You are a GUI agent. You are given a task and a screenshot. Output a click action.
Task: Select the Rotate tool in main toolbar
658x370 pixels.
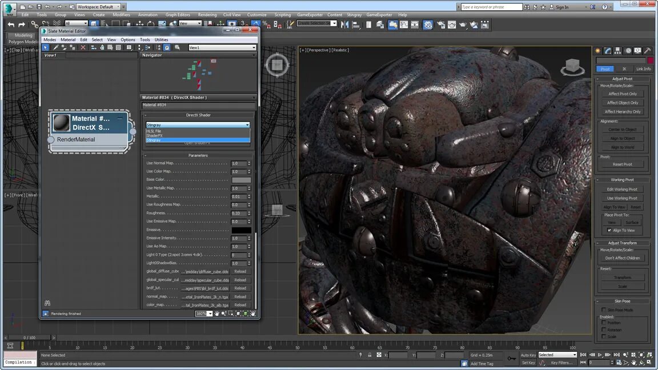[x=151, y=25]
